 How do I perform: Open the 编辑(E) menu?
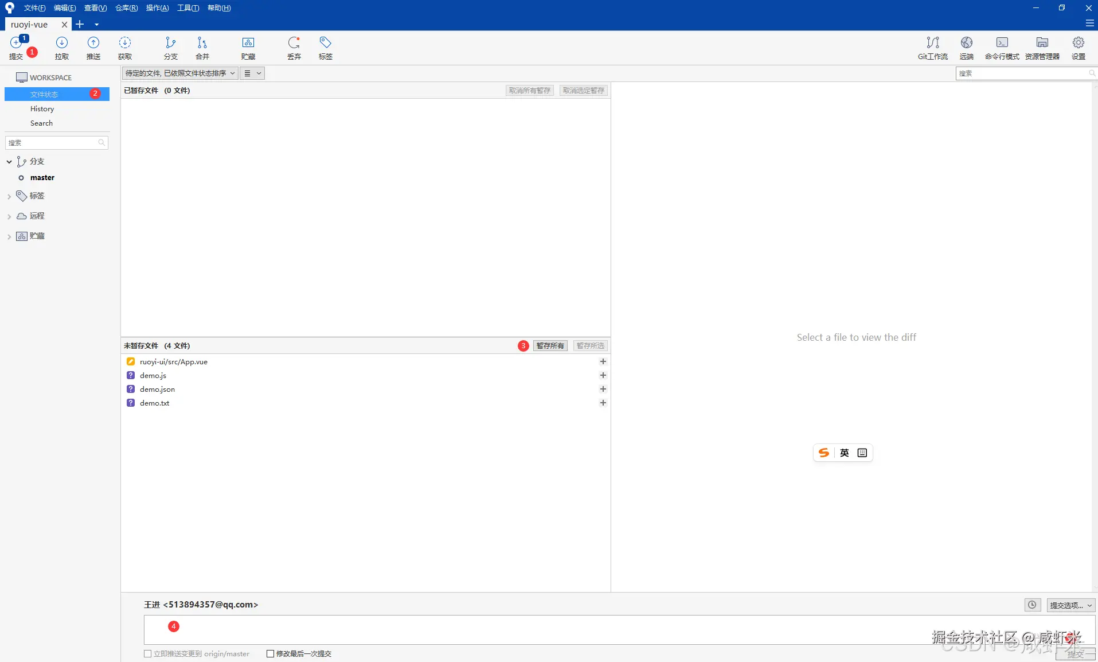point(65,8)
